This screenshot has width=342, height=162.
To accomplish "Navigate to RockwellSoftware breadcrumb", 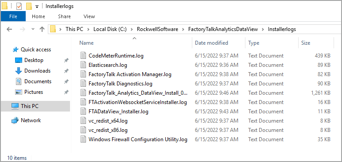I will coord(157,29).
